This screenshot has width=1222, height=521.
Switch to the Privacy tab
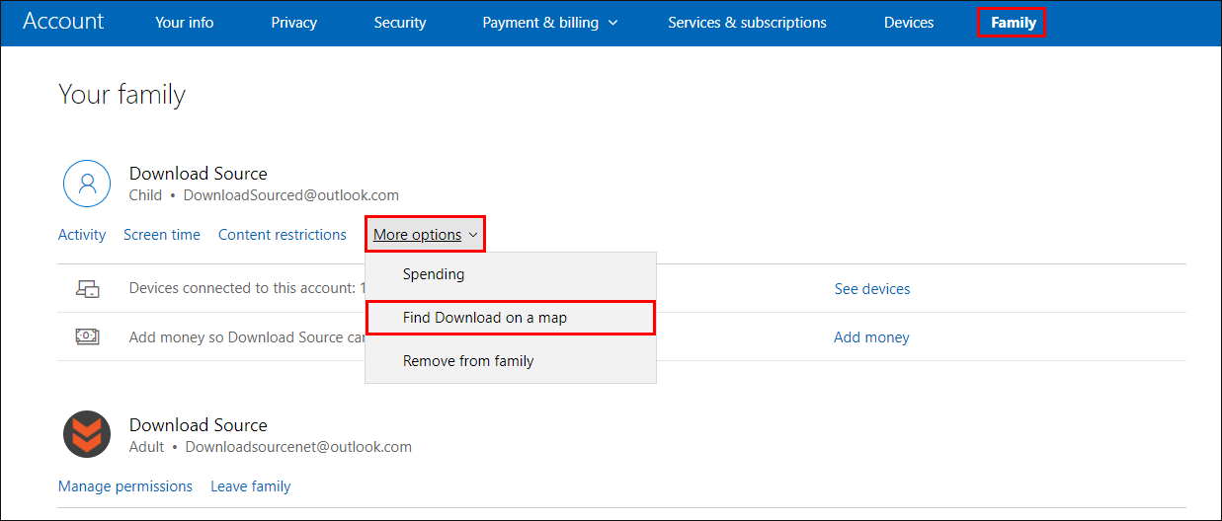pyautogui.click(x=294, y=23)
